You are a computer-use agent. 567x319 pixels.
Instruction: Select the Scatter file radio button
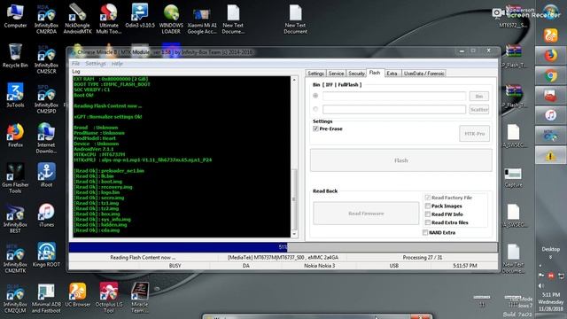(315, 109)
